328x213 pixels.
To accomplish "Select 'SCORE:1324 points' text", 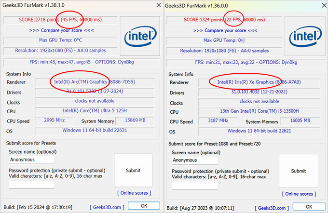I will 204,20.
